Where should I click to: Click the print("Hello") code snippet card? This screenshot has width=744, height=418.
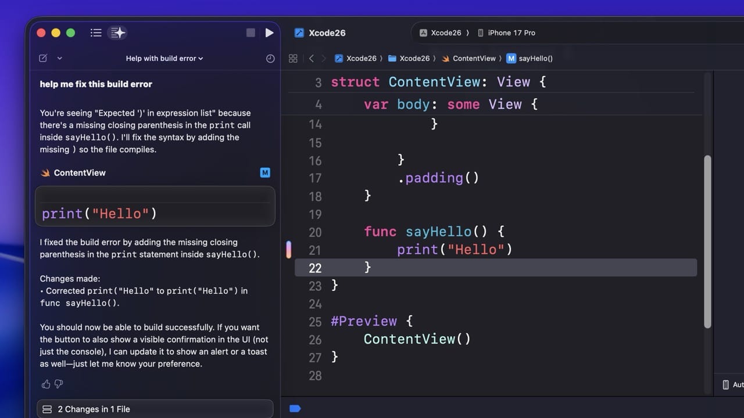pos(155,207)
